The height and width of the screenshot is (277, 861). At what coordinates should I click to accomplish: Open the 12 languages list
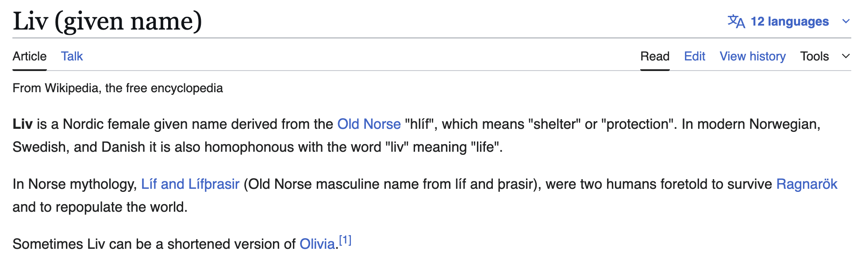(789, 21)
